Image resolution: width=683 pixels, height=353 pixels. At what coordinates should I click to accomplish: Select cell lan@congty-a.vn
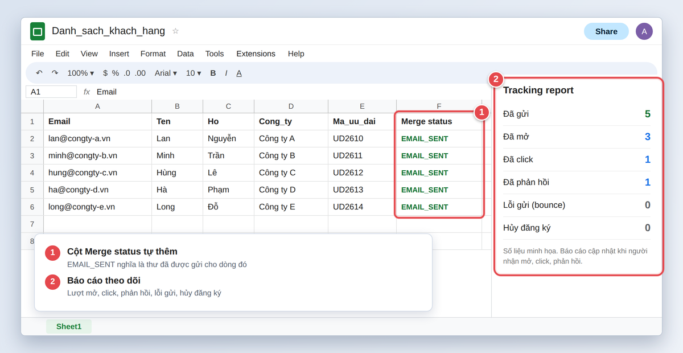click(98, 138)
